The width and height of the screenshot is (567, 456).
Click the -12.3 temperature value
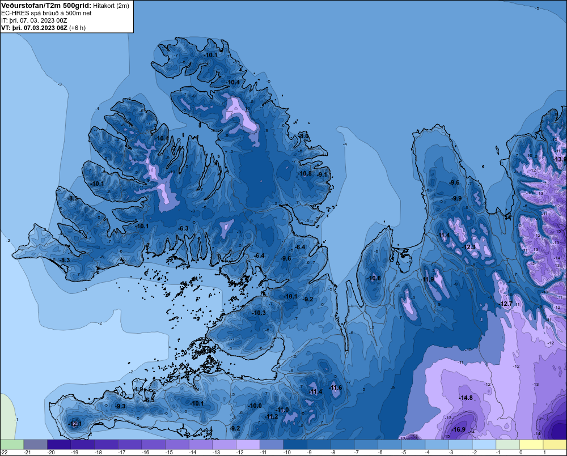(x=469, y=247)
